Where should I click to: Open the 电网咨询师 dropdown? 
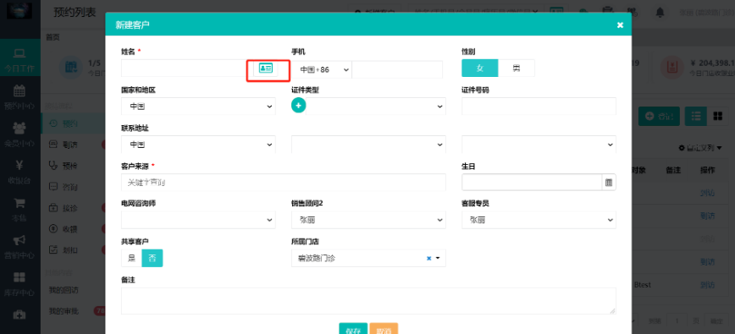[198, 219]
